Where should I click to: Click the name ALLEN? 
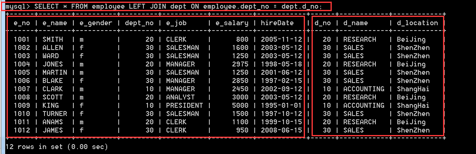click(53, 47)
